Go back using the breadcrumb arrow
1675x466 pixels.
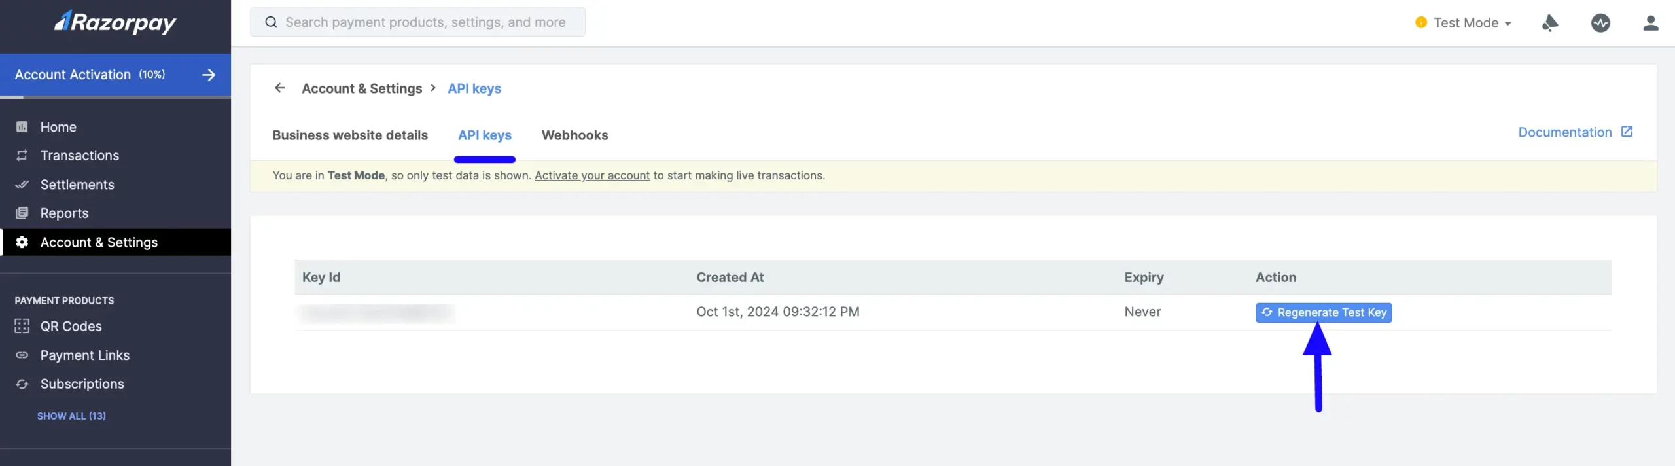tap(279, 88)
